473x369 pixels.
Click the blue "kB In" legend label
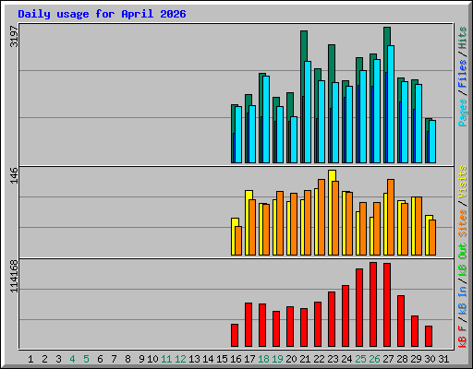click(x=463, y=300)
